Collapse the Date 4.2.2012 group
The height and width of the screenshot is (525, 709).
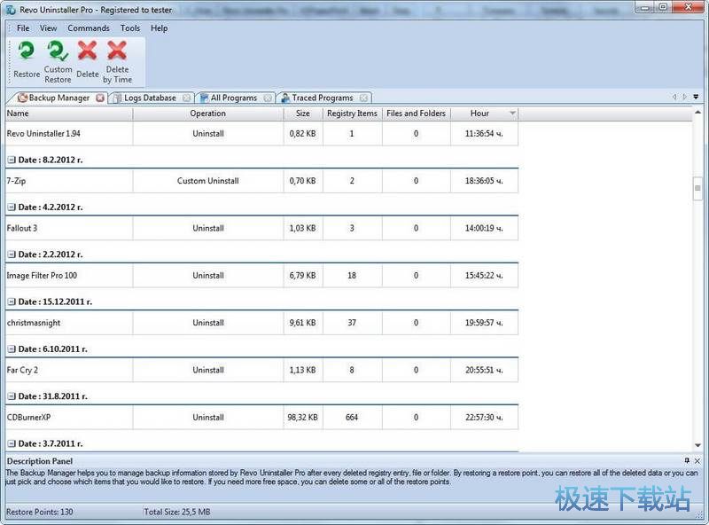12,207
